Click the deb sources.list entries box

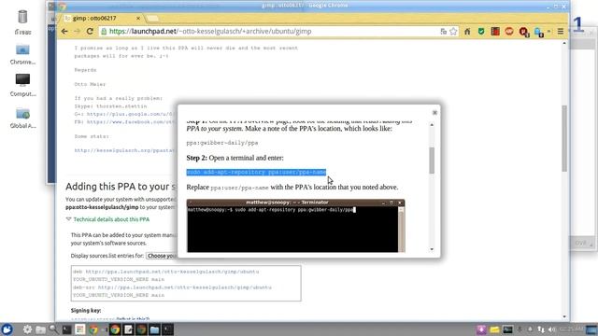(186, 284)
